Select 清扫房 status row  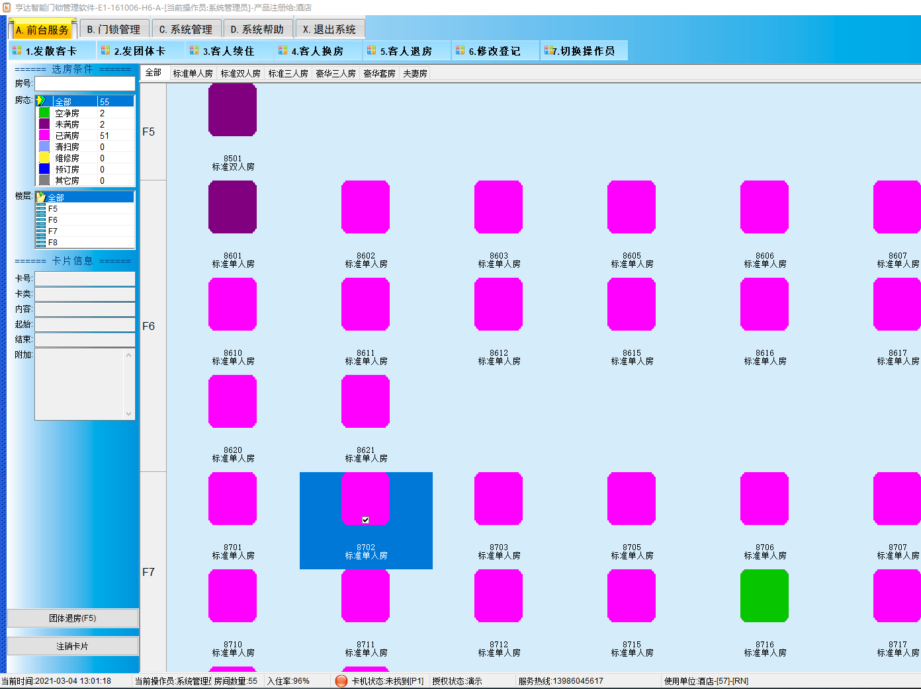85,147
